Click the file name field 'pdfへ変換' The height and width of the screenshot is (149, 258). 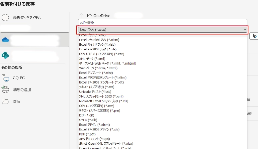tap(163, 23)
